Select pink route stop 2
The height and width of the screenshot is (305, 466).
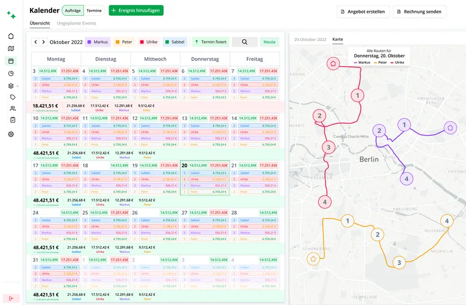pyautogui.click(x=319, y=116)
